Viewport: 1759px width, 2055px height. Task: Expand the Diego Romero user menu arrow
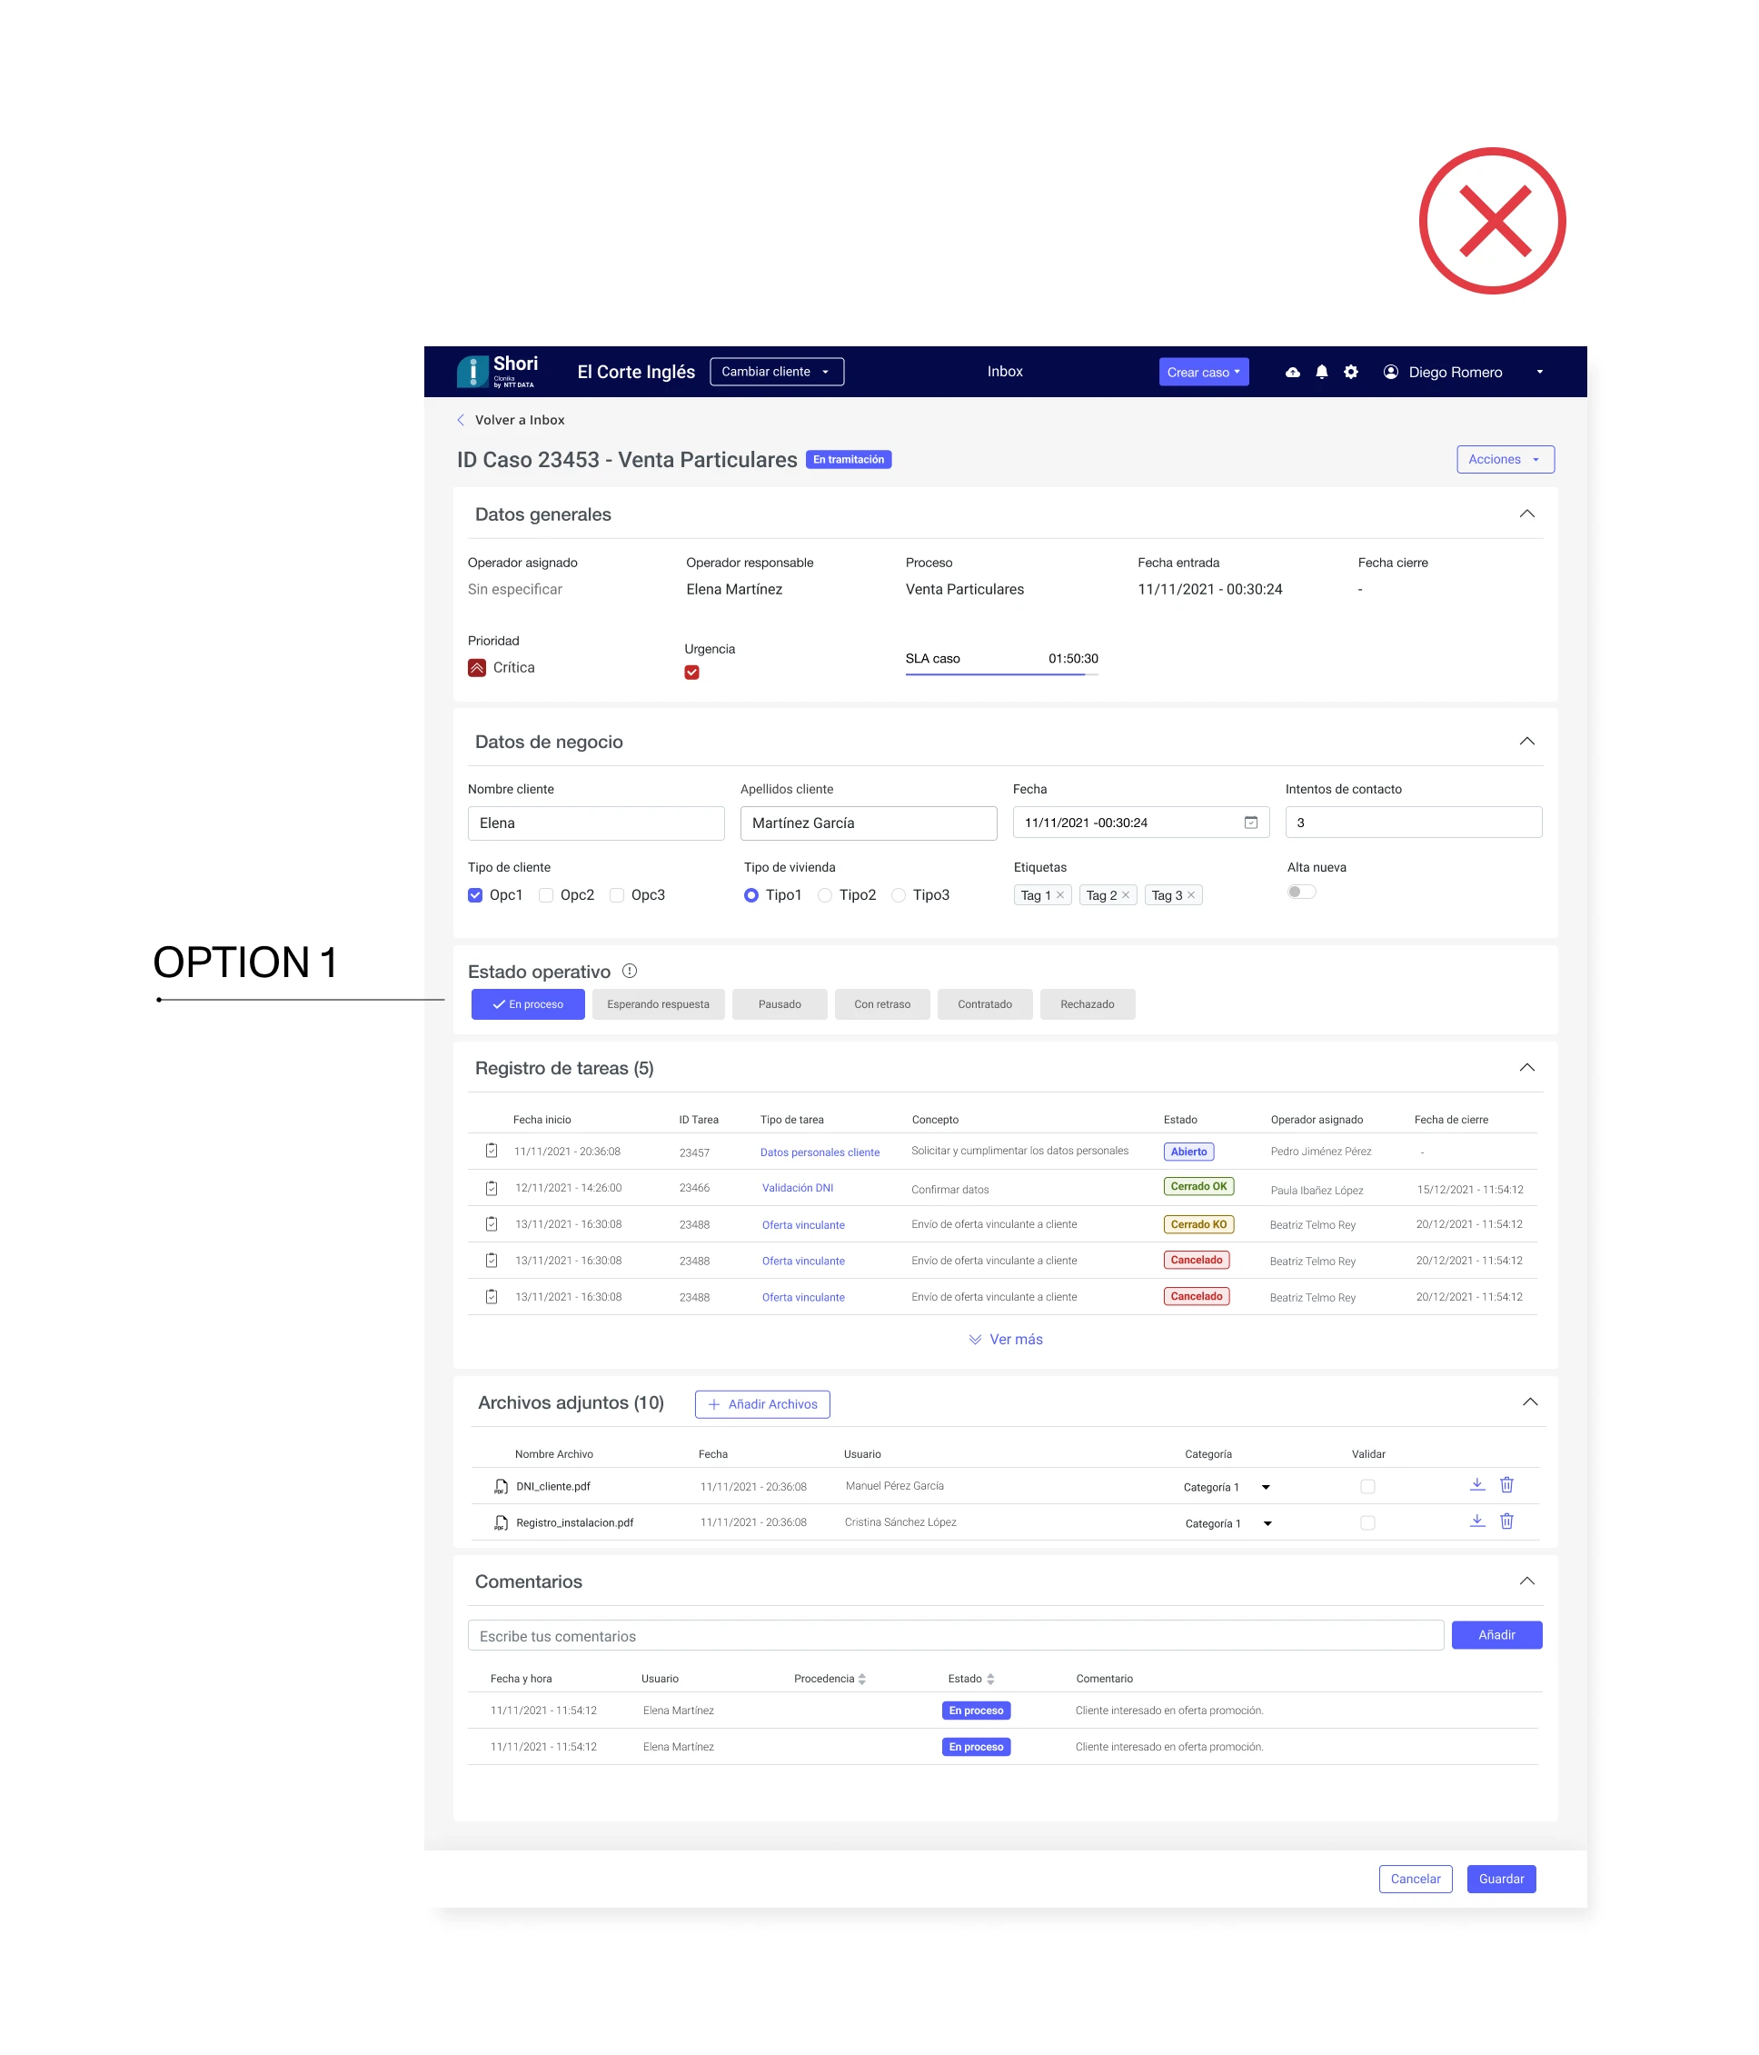(x=1539, y=372)
